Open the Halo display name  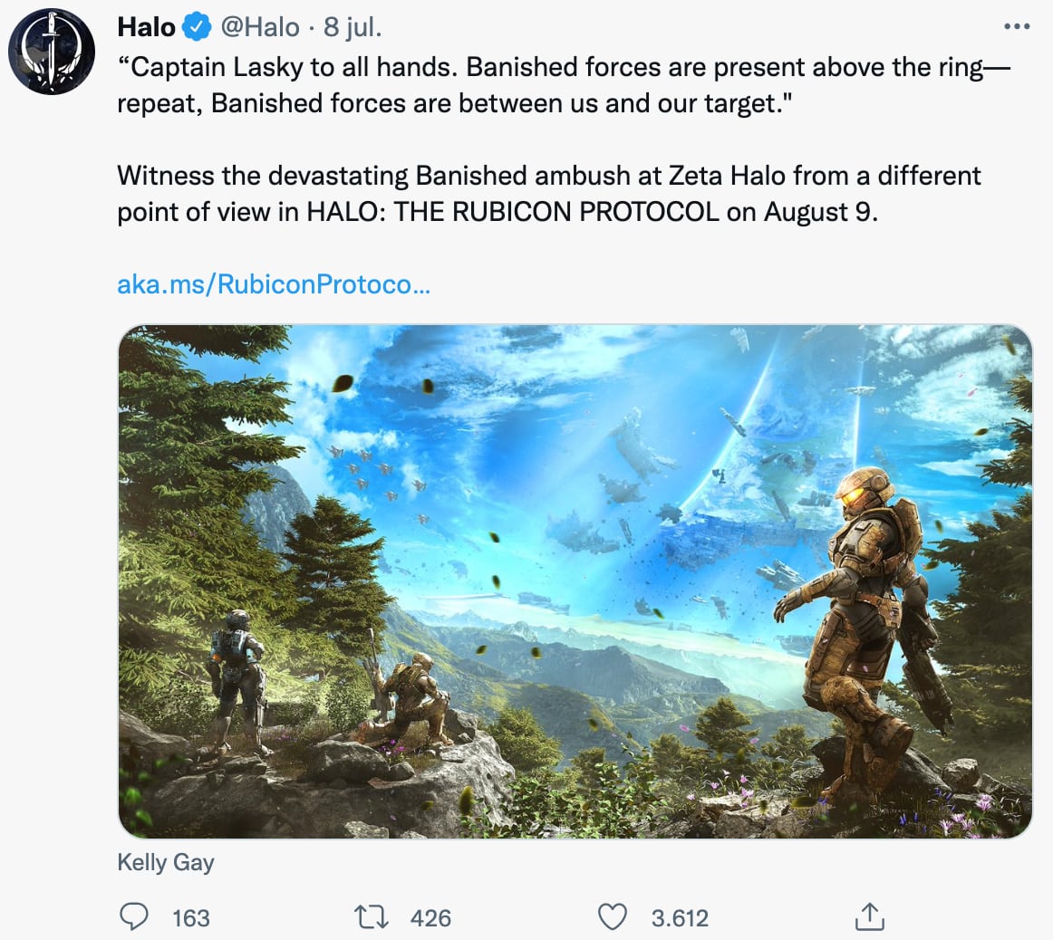[x=146, y=28]
